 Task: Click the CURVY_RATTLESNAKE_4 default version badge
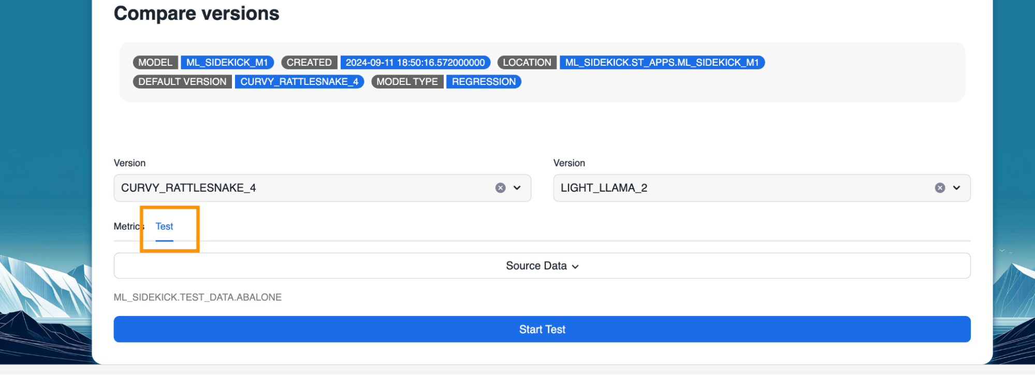click(299, 82)
